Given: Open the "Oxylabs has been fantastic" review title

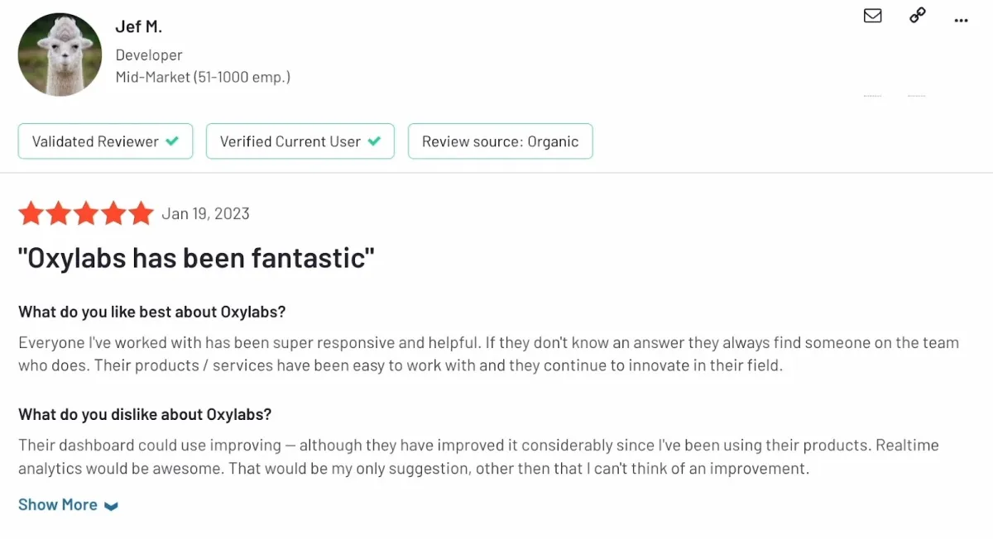Looking at the screenshot, I should tap(196, 258).
